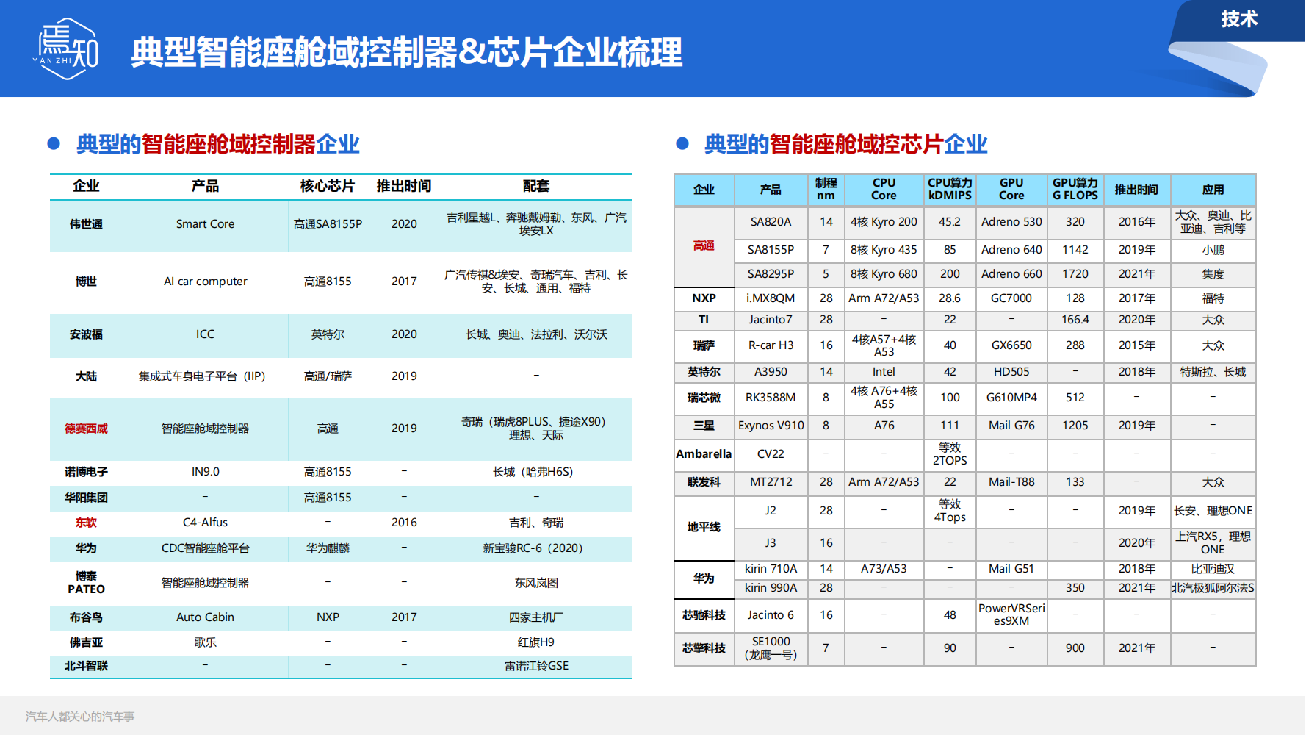Click the red 东软 company cell
This screenshot has width=1306, height=735.
tap(86, 523)
